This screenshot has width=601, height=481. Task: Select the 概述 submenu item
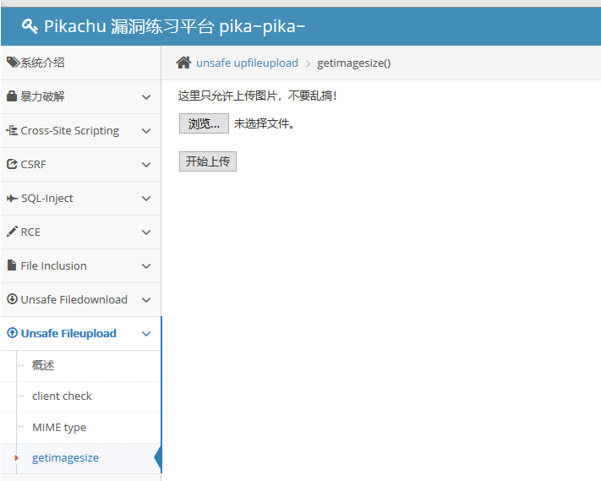tap(43, 365)
